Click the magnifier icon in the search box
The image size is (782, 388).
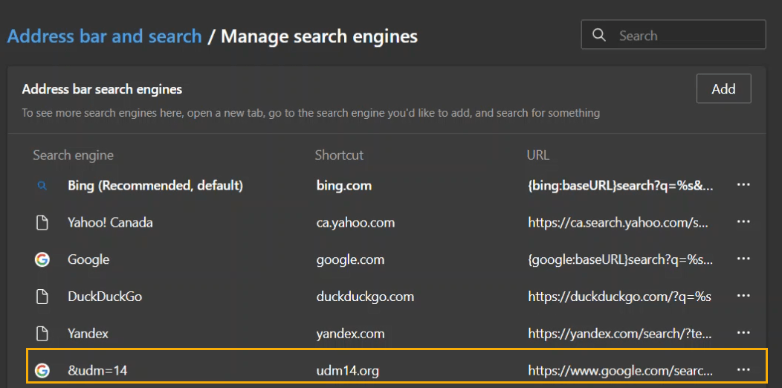pos(599,36)
